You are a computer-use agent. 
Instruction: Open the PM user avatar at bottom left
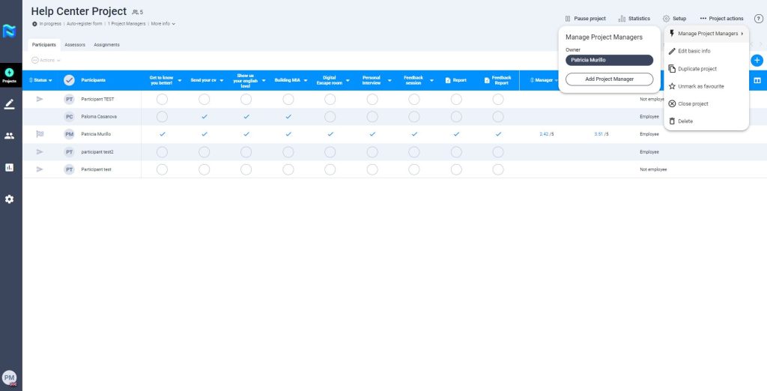(9, 378)
